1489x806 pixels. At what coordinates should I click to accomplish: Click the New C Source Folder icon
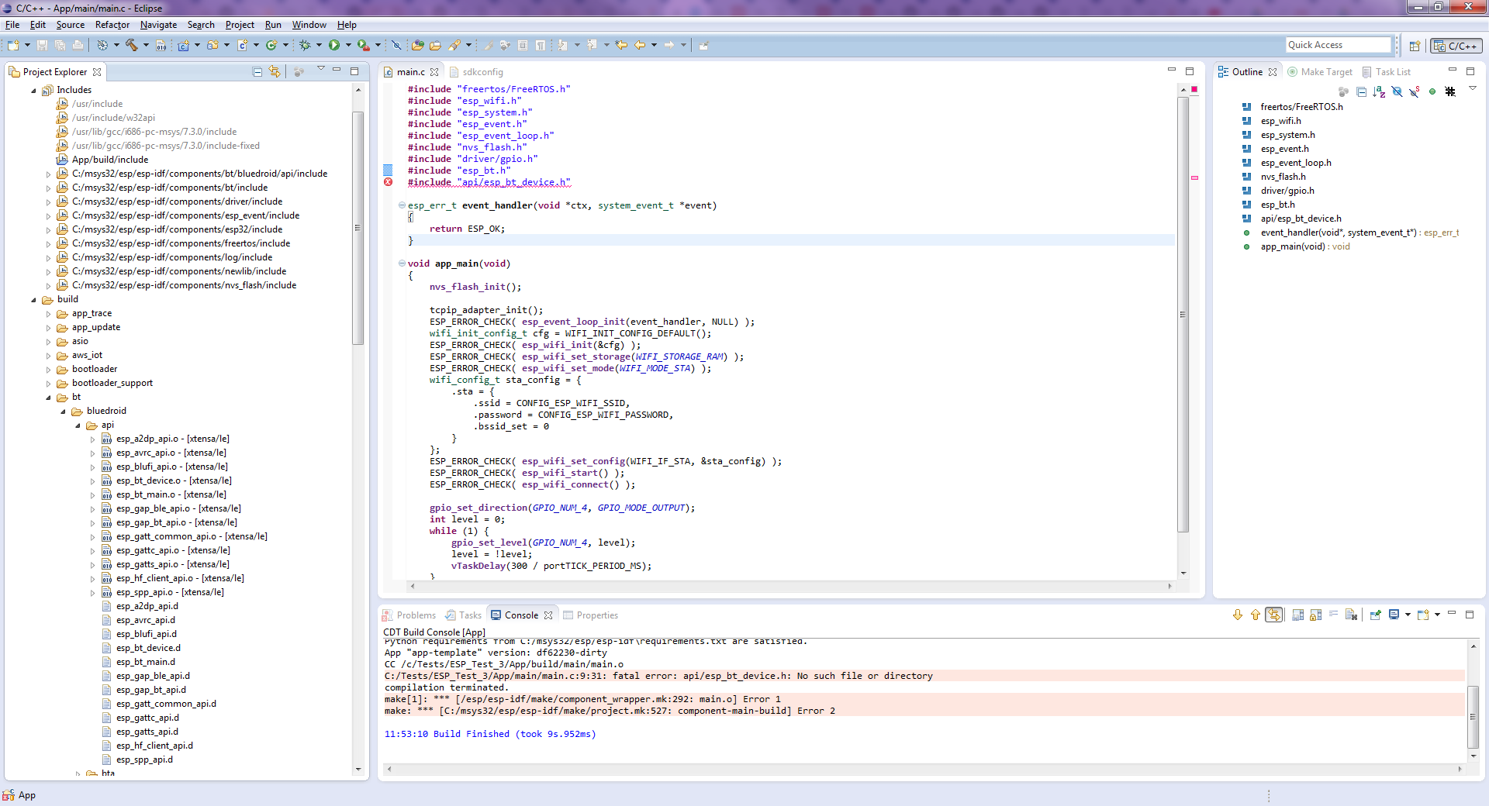click(212, 45)
